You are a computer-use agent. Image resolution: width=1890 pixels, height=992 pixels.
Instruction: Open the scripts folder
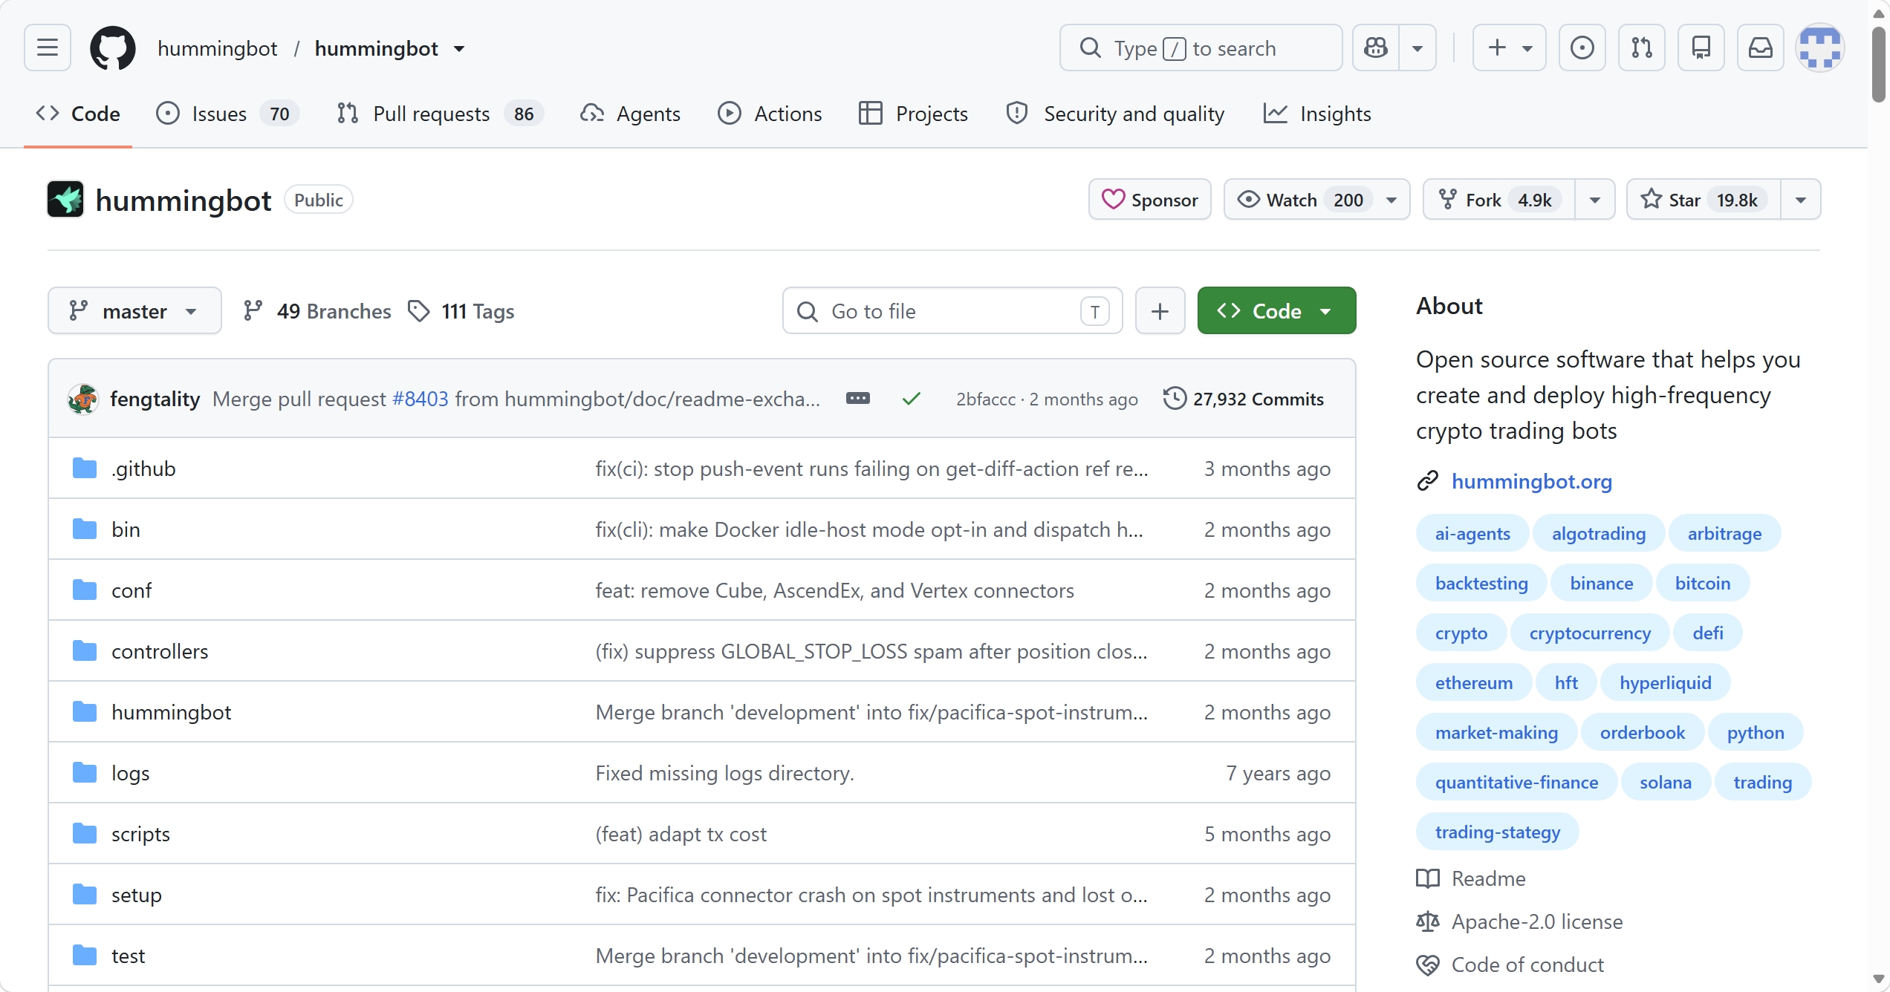point(140,834)
